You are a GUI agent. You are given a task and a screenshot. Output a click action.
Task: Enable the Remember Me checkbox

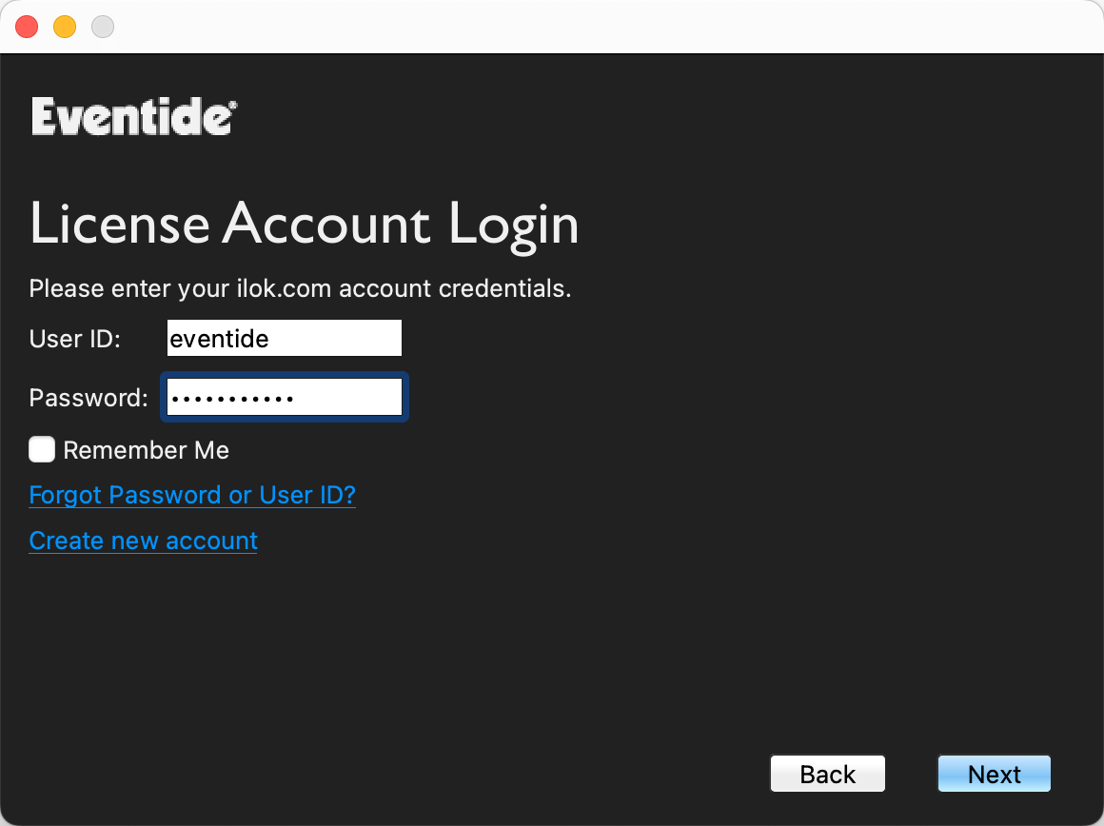42,449
